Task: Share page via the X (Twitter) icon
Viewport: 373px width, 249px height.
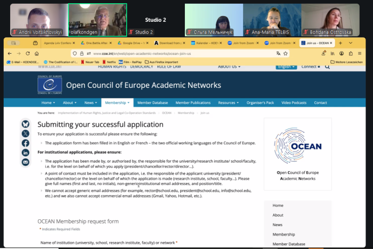Action: [x=26, y=134]
